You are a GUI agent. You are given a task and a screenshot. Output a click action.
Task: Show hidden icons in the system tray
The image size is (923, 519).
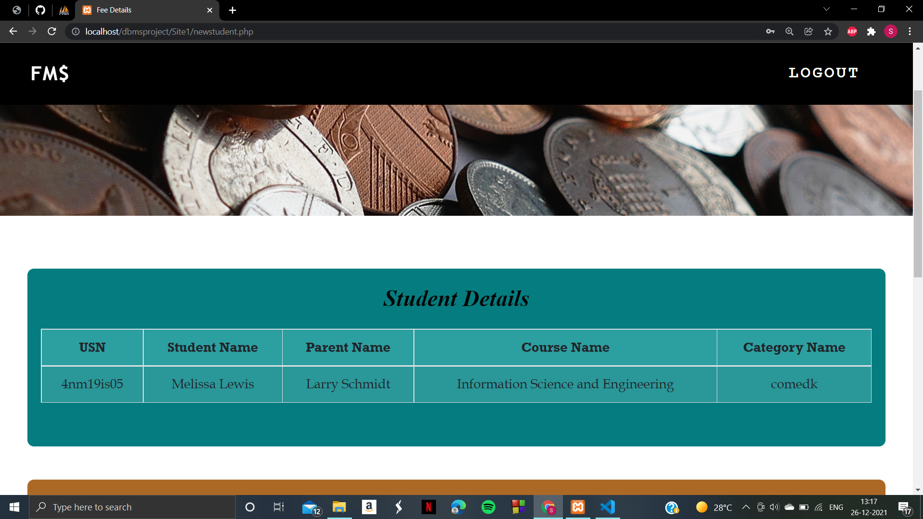747,507
